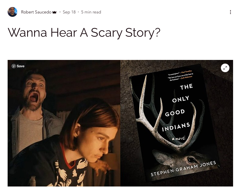
Task: Open the three-dot more actions menu
Action: [x=230, y=12]
